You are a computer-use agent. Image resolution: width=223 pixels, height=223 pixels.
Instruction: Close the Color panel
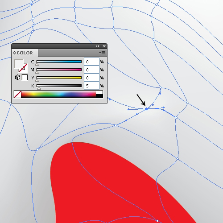pyautogui.click(x=104, y=46)
